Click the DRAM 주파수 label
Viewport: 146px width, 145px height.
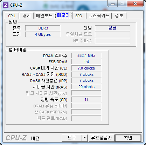tap(55, 56)
